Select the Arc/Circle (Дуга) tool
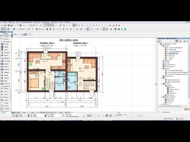The image size is (190, 142). click(5, 106)
